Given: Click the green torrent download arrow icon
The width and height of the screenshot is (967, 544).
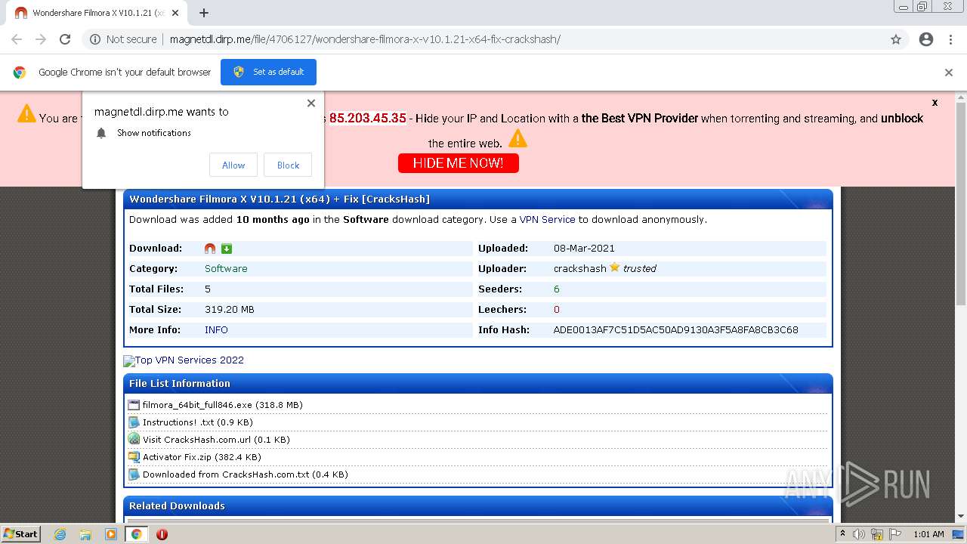Looking at the screenshot, I should click(227, 248).
